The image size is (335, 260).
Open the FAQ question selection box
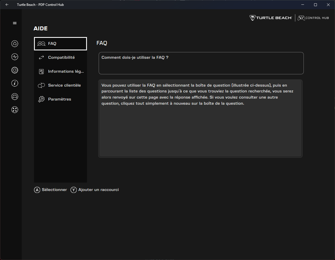[201, 63]
